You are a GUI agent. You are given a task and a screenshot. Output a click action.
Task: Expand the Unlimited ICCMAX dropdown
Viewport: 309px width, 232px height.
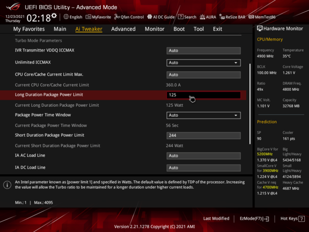(x=203, y=62)
